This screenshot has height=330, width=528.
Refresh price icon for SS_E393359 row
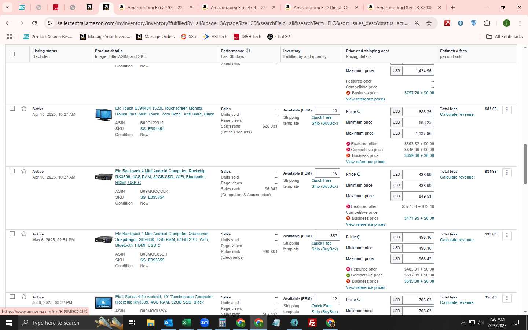coord(359,237)
